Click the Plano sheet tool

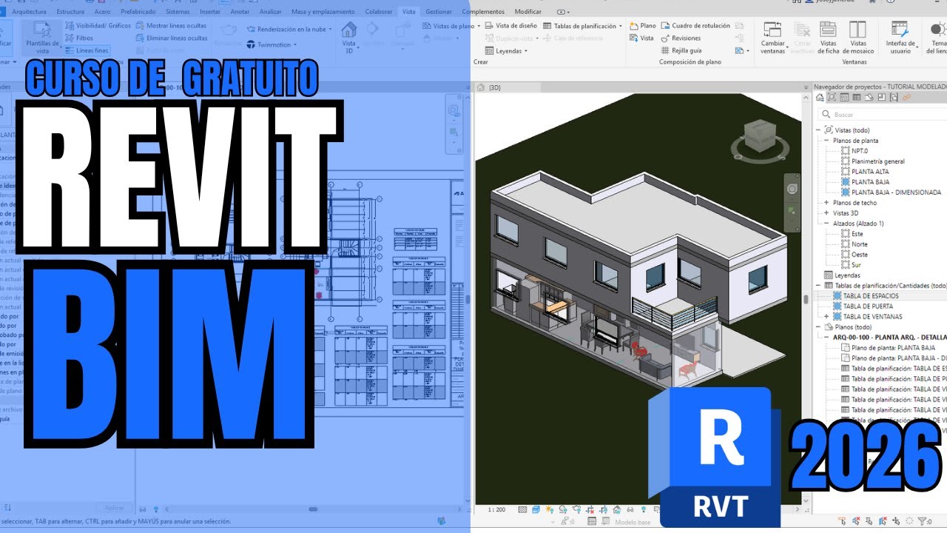point(643,26)
